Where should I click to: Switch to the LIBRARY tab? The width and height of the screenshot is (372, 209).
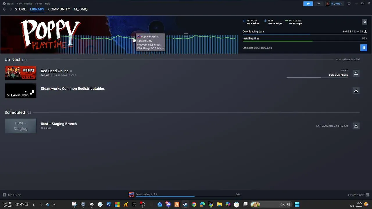pyautogui.click(x=37, y=9)
